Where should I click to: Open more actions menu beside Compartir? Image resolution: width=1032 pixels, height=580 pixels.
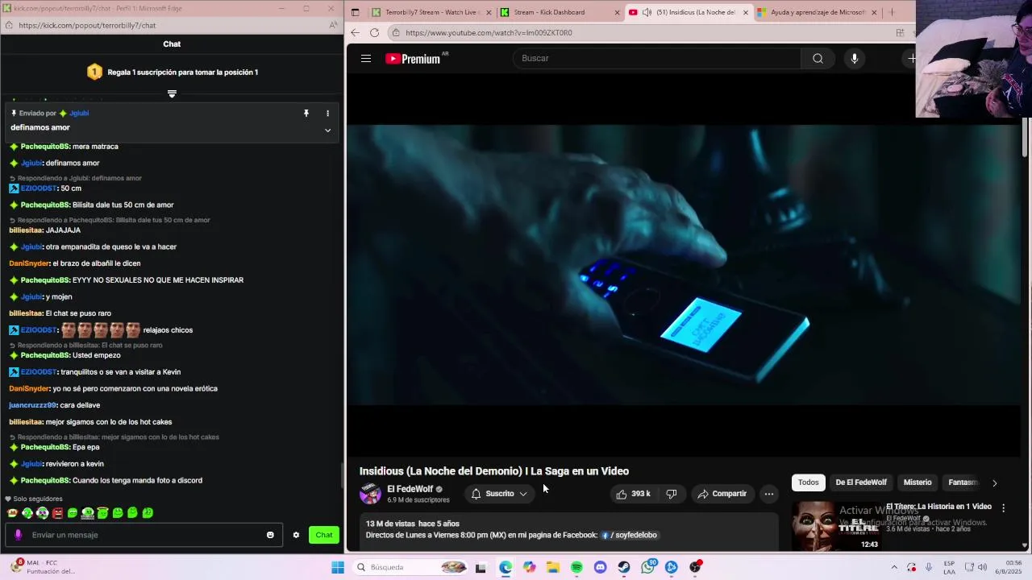769,494
